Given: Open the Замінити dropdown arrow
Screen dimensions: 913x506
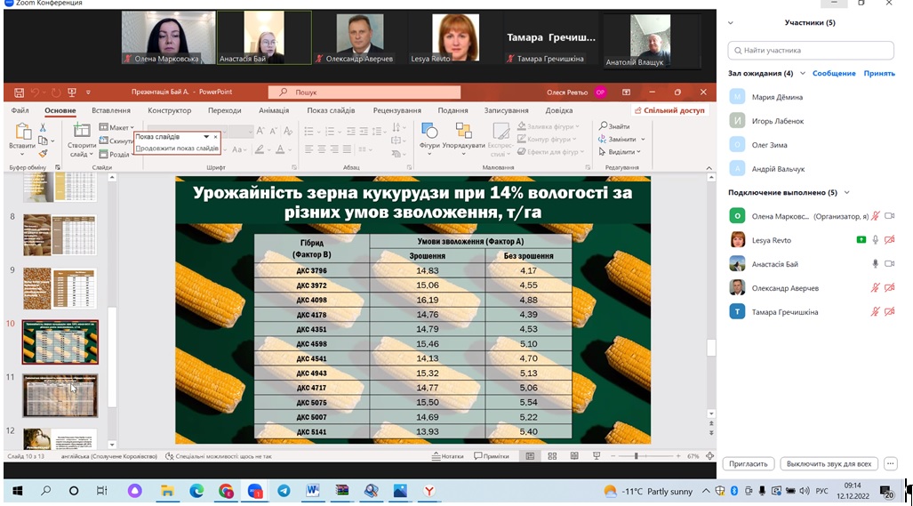Looking at the screenshot, I should click(643, 139).
